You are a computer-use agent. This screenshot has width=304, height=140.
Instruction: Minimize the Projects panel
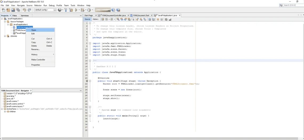tap(81, 15)
